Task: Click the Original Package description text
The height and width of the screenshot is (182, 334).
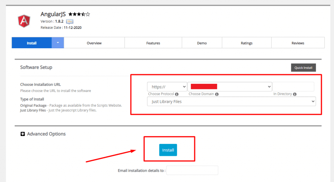Action: [x=71, y=105]
